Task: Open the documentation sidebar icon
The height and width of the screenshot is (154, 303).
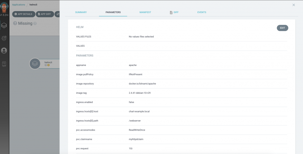Action: [x=4, y=64]
